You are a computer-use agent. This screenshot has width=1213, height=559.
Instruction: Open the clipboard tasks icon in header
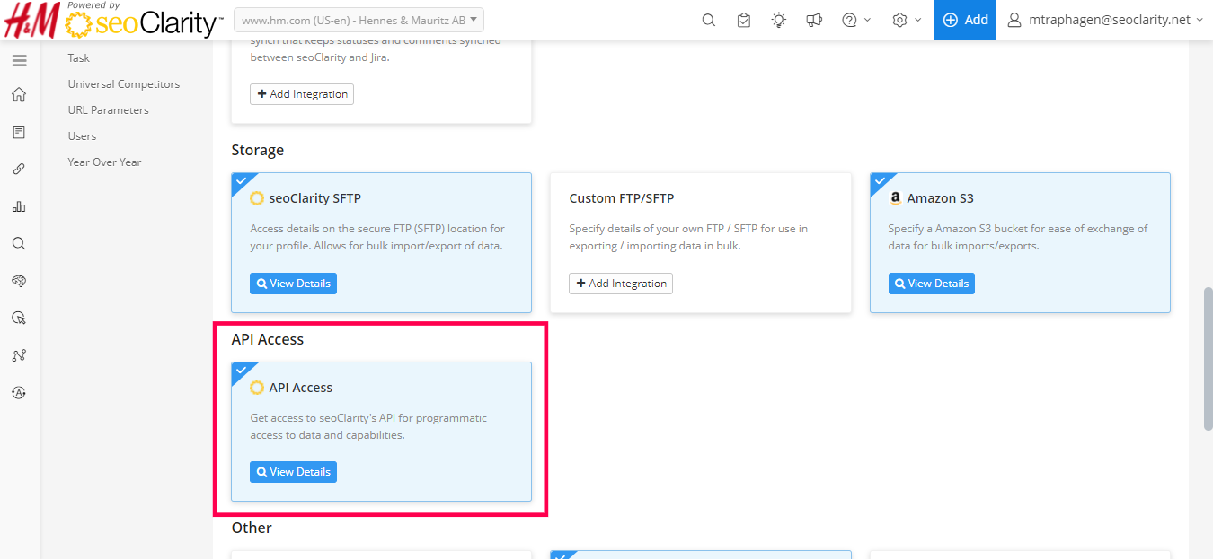[x=743, y=20]
